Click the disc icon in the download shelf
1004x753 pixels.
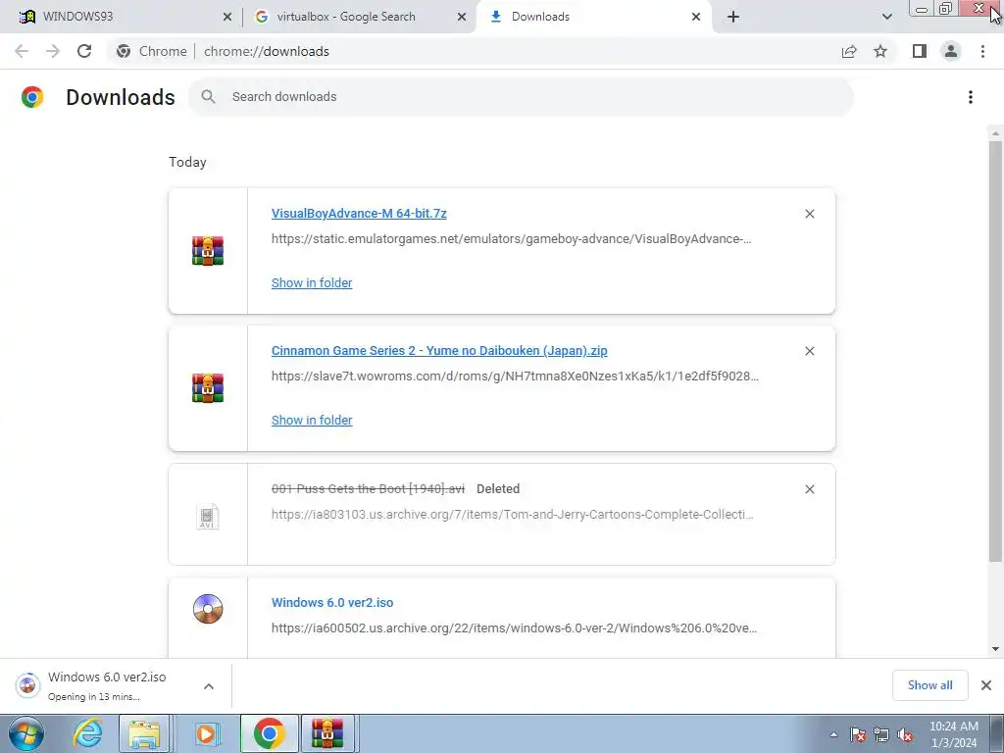27,685
